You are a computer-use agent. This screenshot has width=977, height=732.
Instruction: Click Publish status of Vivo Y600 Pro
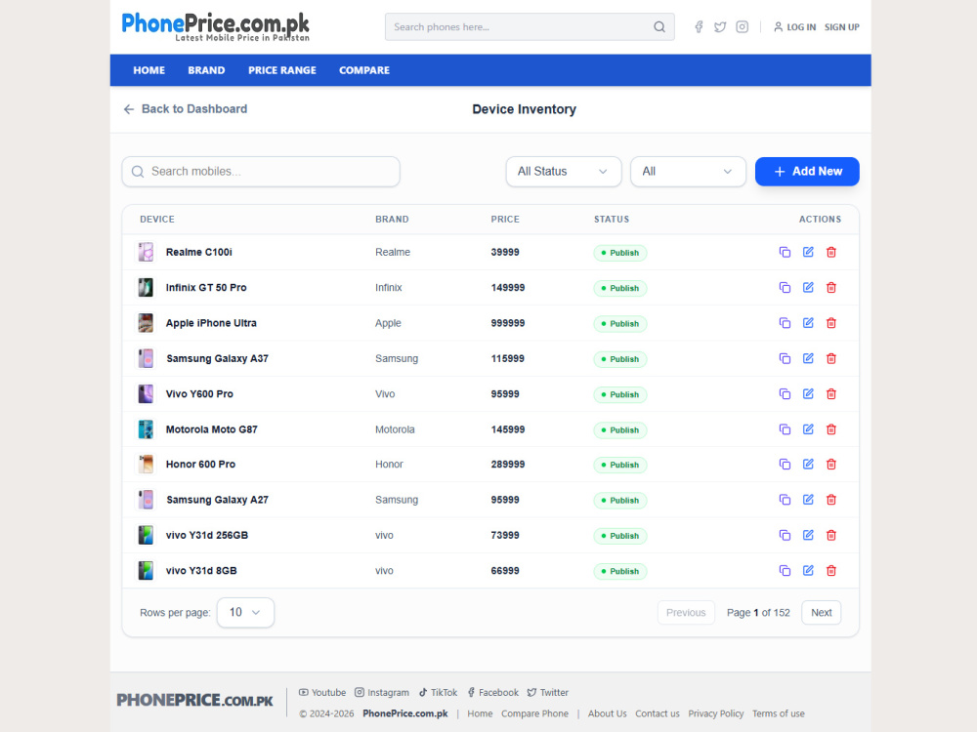point(620,394)
